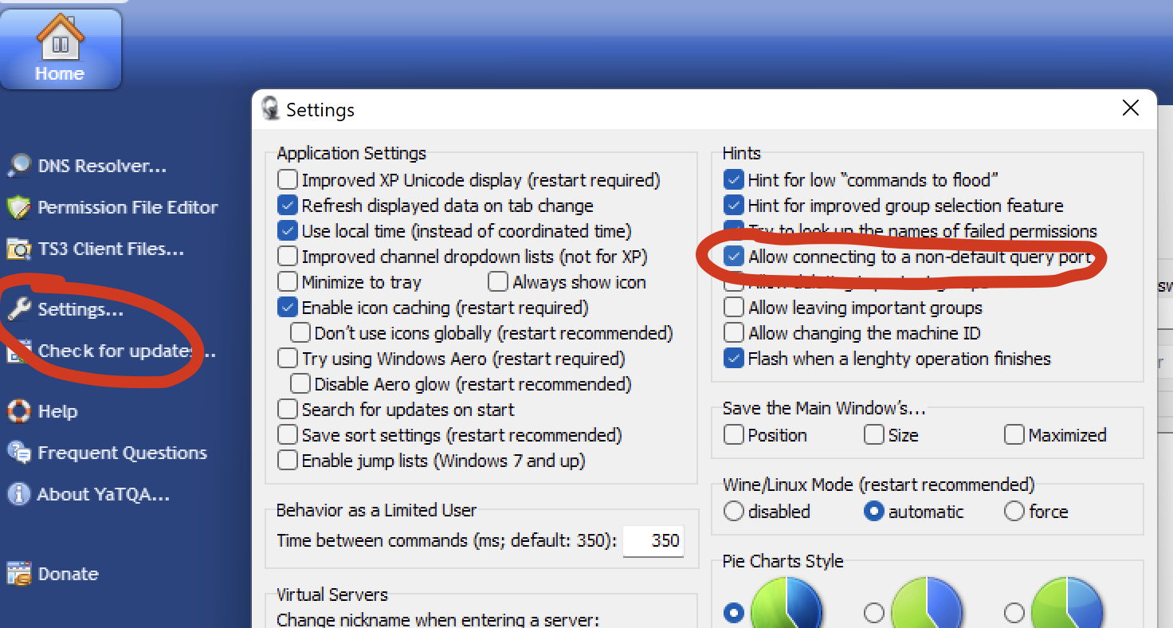This screenshot has height=628, width=1173.
Task: Click the Donate icon in sidebar
Action: click(19, 574)
